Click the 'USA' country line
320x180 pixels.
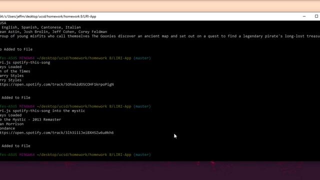3,23
